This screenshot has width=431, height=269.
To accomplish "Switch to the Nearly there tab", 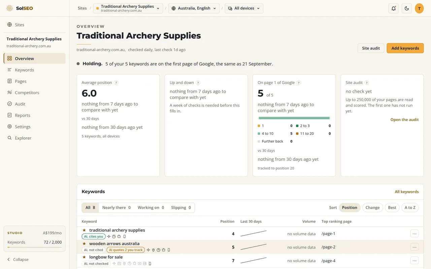I will tap(116, 207).
